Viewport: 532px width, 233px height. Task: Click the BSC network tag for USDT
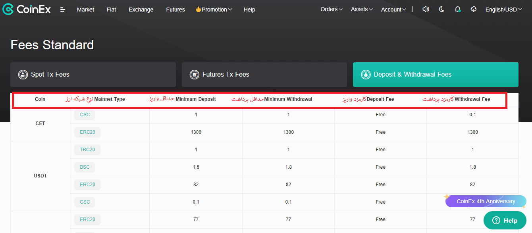click(85, 167)
